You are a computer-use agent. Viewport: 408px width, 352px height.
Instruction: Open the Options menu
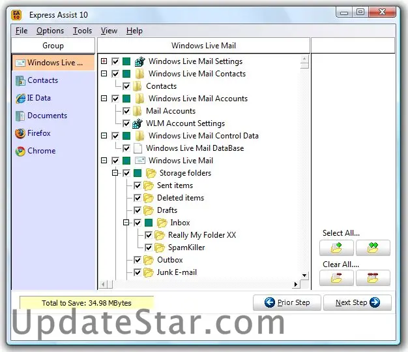(50, 31)
